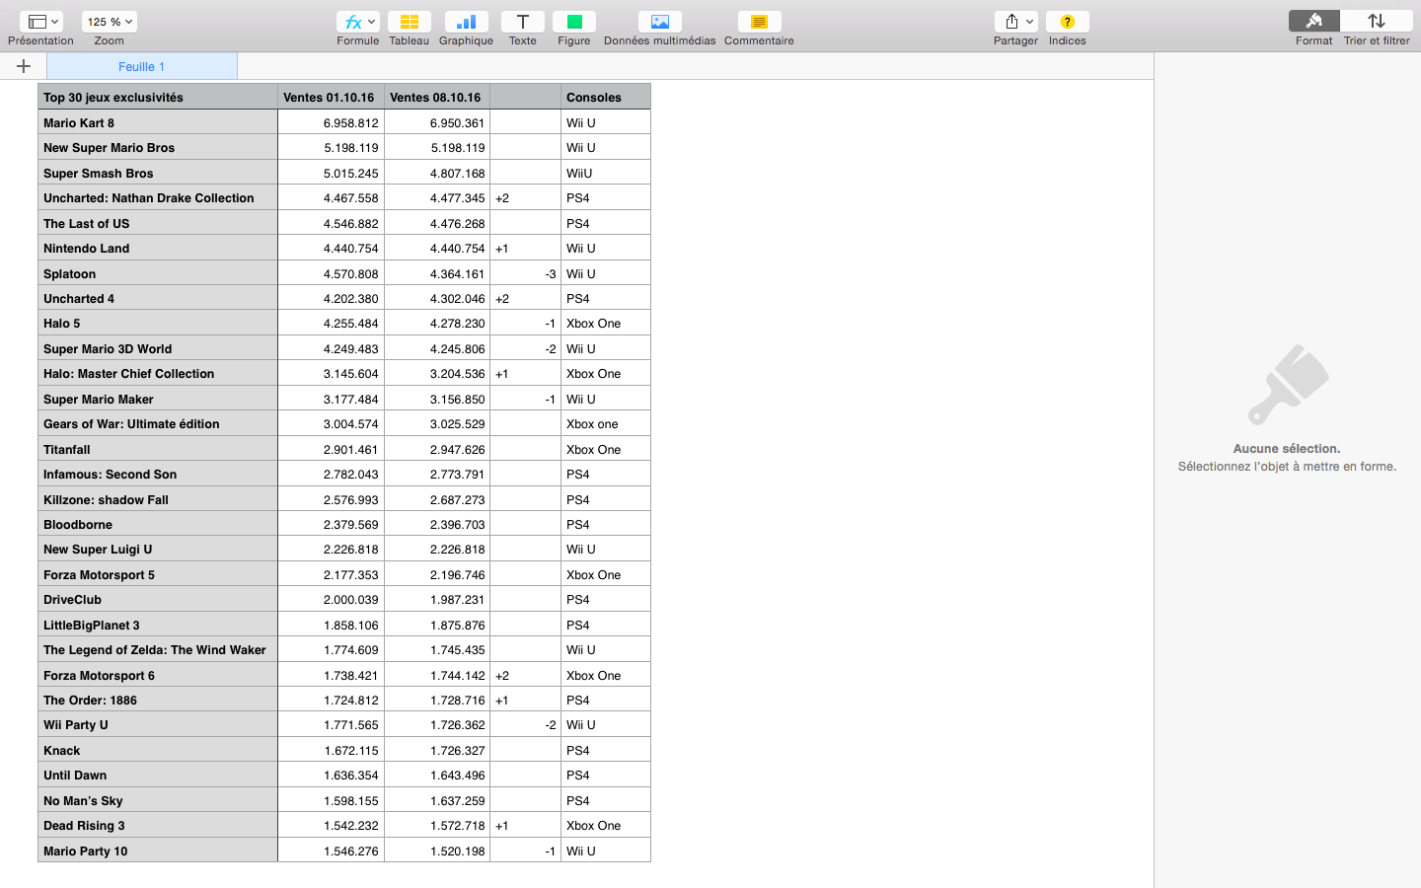Select Uncharted: Nathan Drake Collection cell
1421x888 pixels.
[158, 197]
